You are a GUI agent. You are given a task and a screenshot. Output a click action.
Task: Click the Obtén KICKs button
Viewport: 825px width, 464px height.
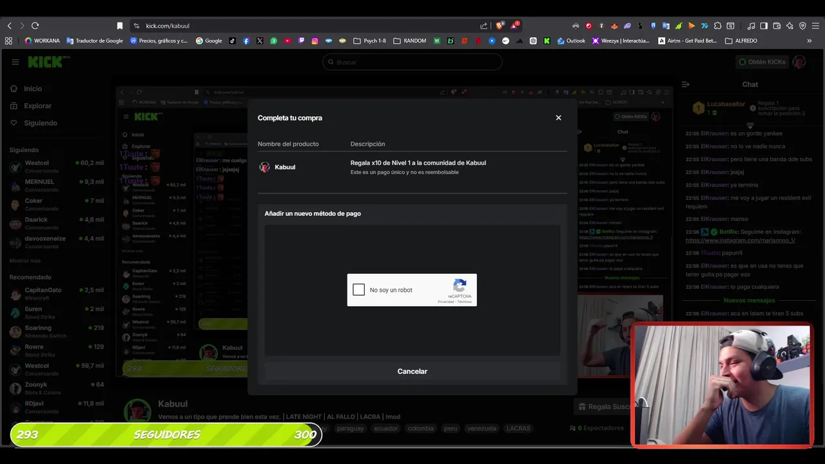[x=762, y=62]
